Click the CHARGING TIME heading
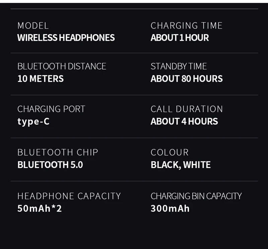The width and height of the screenshot is (268, 249). point(187,26)
